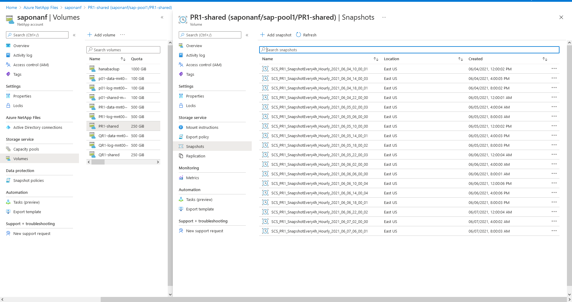This screenshot has height=302, width=572.
Task: Click the Active Directory connections icon
Action: [x=8, y=127]
